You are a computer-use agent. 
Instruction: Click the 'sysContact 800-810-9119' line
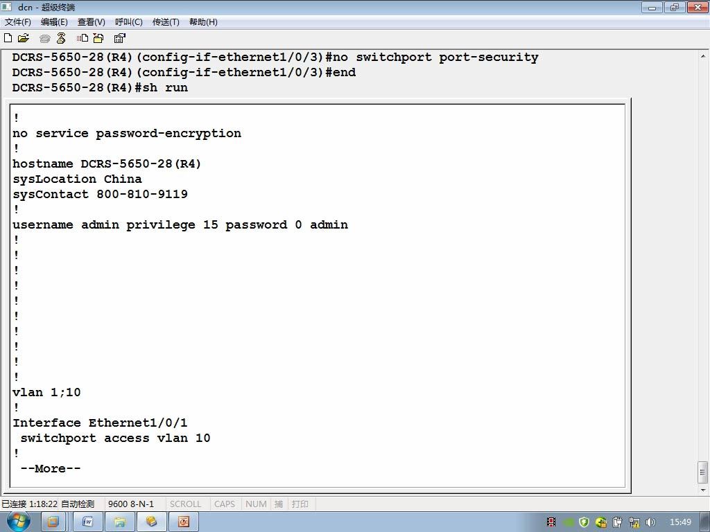[x=100, y=194]
